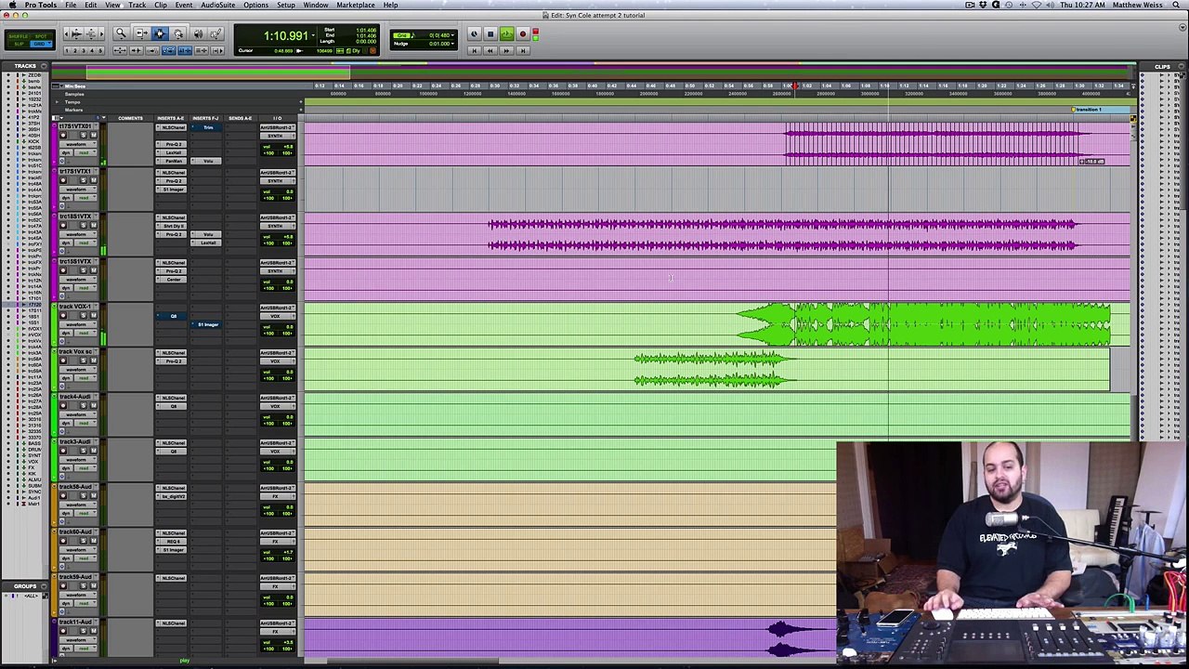Enable Shuffle edit mode
Screen dimensions: 1189x669
(19, 36)
